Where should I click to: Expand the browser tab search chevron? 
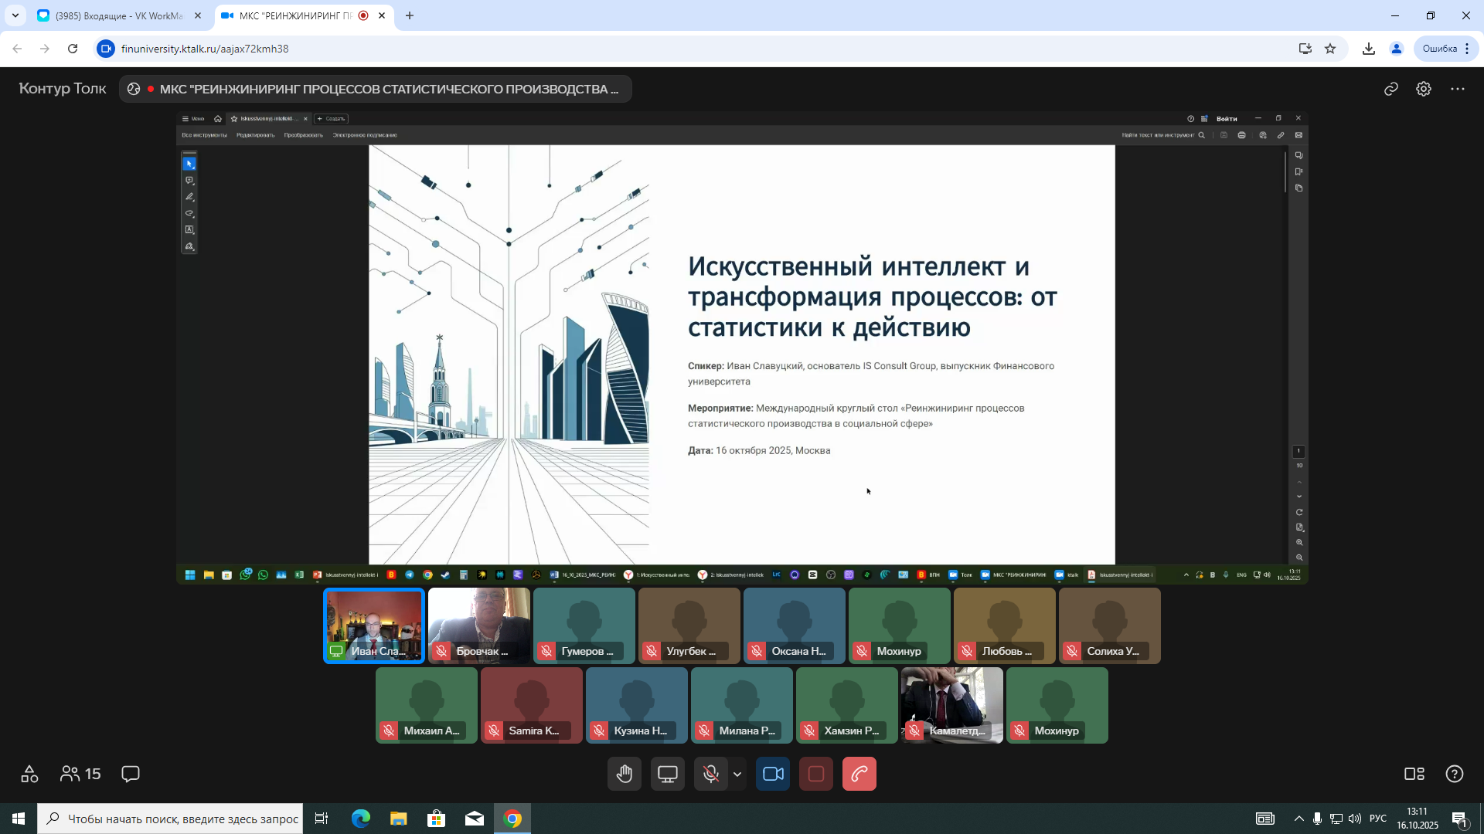15,15
